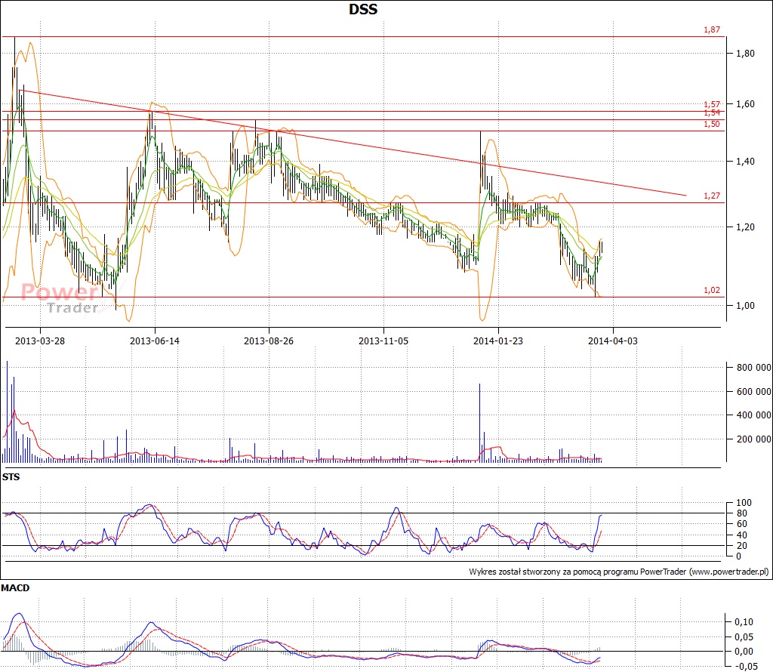Click the STS axis value 40
773x672 pixels.
(x=741, y=535)
